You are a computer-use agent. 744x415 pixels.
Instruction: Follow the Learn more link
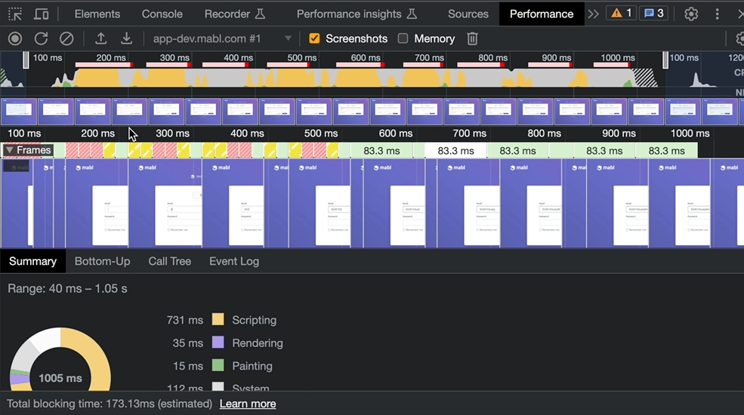click(248, 404)
